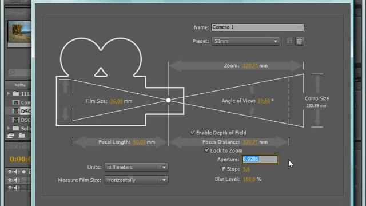
Task: Toggle visibility eye of second layer
Action: tap(10, 188)
